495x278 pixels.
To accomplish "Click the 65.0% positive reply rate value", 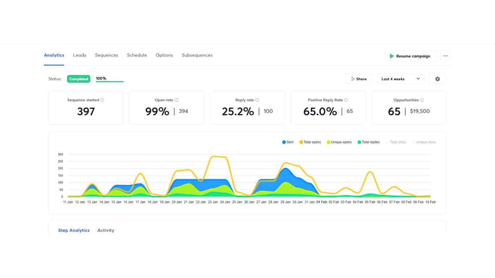I will (x=320, y=111).
